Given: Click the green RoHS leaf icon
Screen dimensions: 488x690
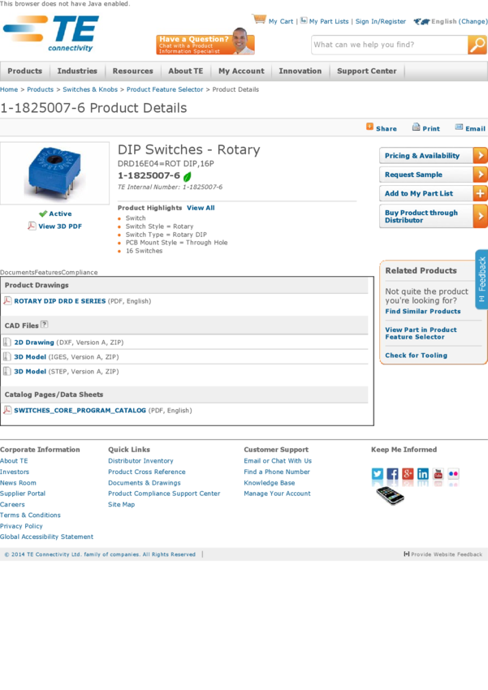Looking at the screenshot, I should (187, 176).
